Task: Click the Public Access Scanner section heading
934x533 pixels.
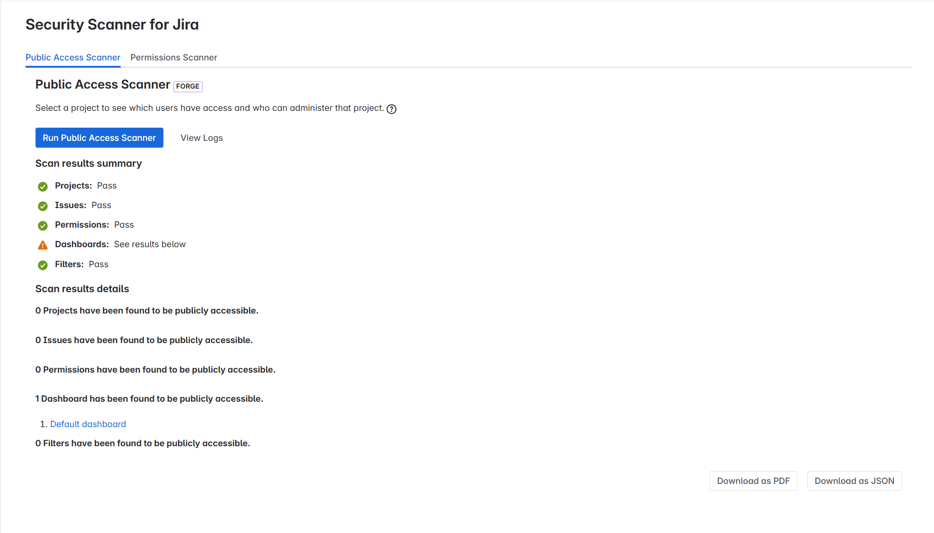Action: 103,85
